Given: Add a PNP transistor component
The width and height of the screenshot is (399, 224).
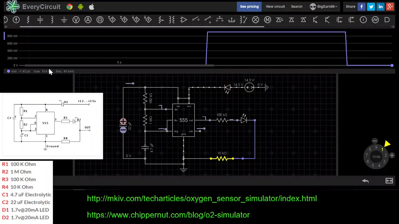Looking at the screenshot, I should click(x=327, y=20).
